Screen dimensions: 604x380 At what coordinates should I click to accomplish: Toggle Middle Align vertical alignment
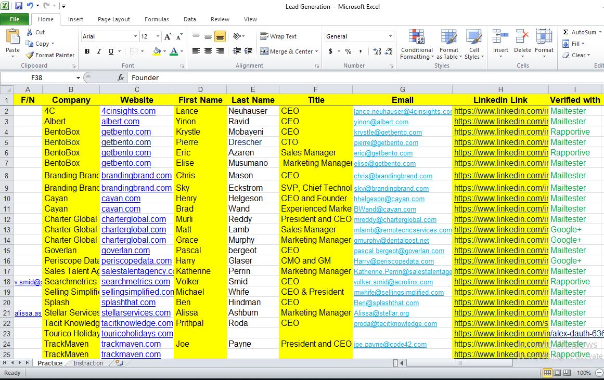click(208, 36)
